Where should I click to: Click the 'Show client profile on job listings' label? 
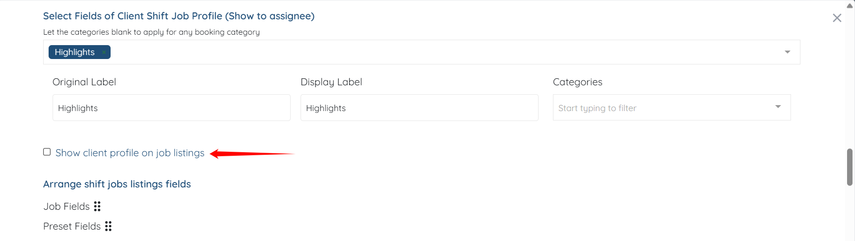point(130,153)
